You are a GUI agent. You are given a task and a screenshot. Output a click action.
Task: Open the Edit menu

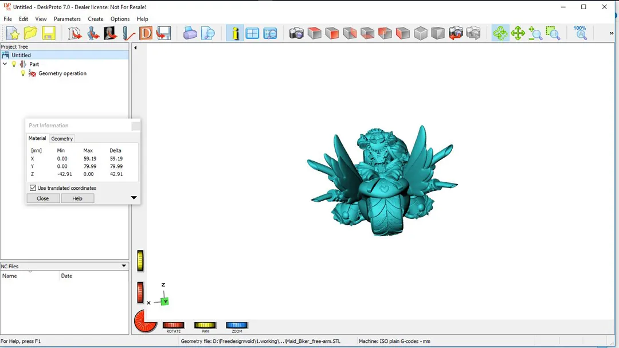tap(23, 19)
